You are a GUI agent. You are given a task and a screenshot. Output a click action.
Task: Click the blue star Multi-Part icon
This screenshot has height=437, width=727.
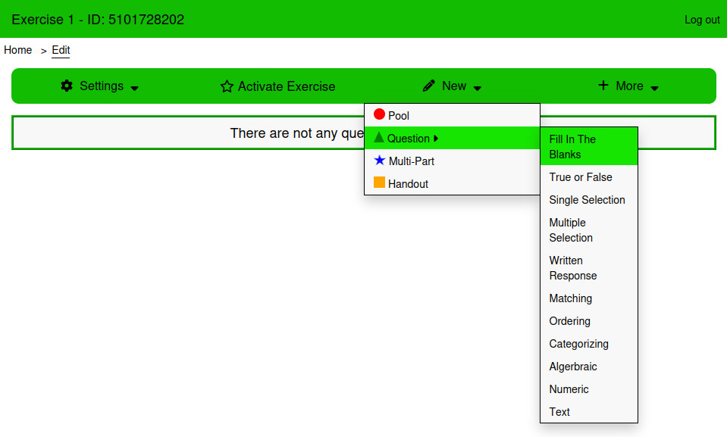click(x=380, y=161)
